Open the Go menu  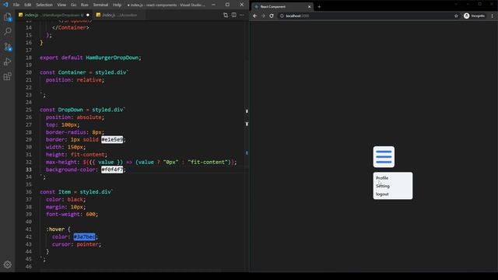(x=73, y=5)
